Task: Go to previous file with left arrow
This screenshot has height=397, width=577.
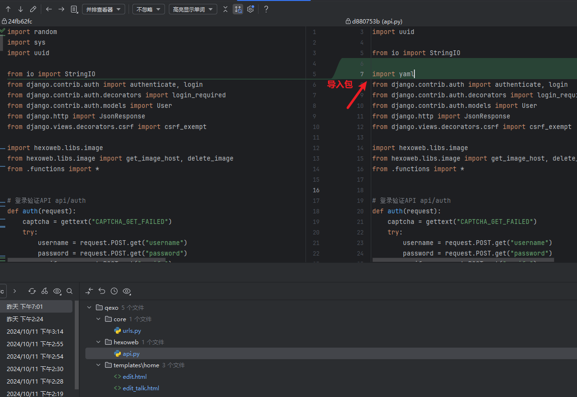Action: pos(49,9)
